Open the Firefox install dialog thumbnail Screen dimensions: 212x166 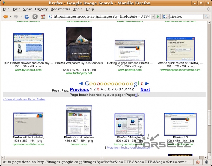28,124
